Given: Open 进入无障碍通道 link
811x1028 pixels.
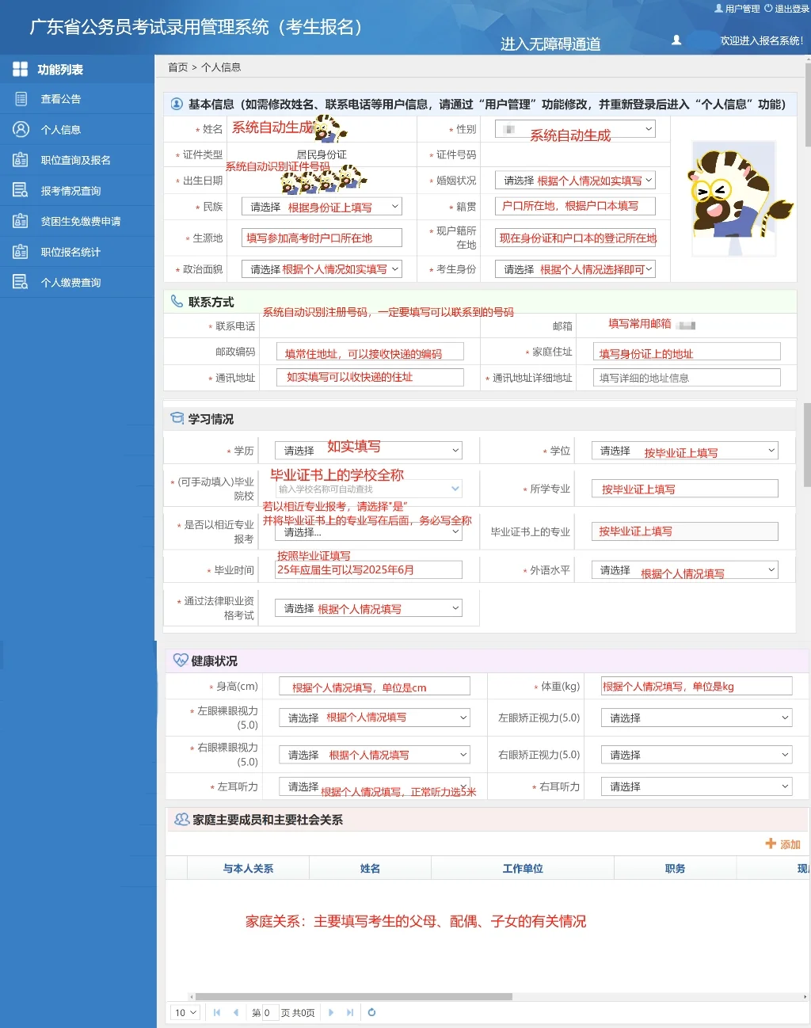Looking at the screenshot, I should click(550, 45).
